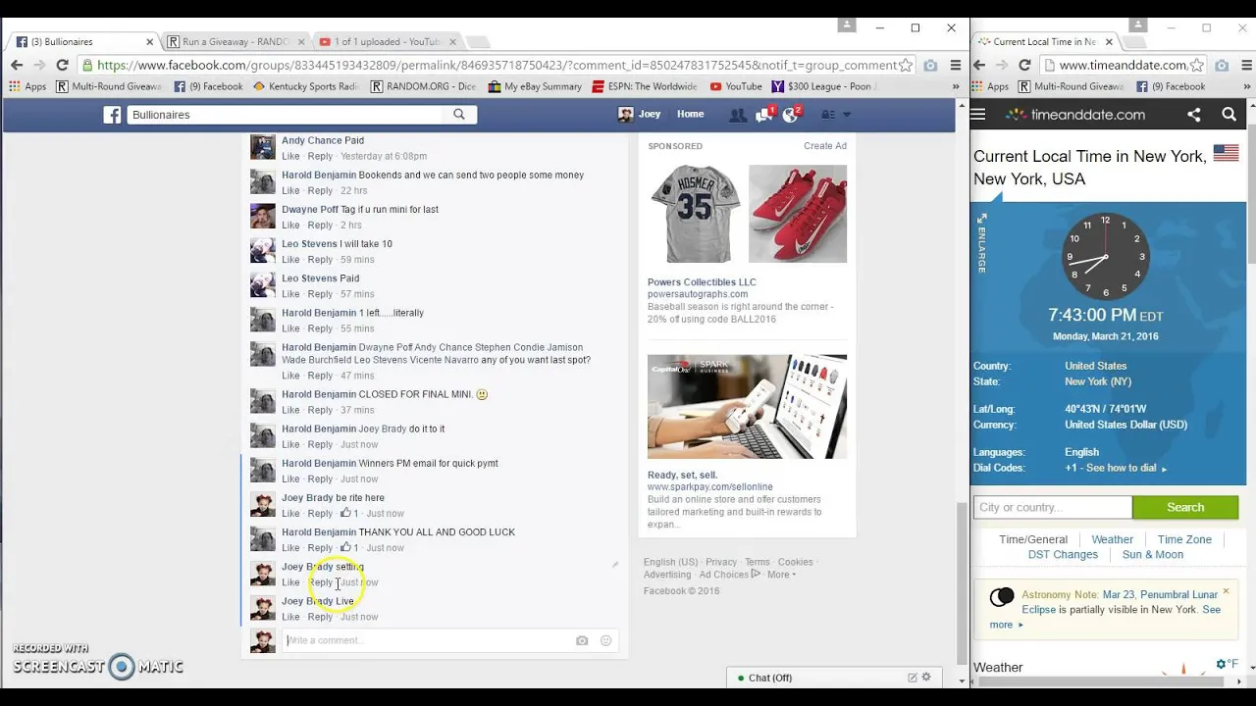Click See how to dial link
The width and height of the screenshot is (1256, 706).
pyautogui.click(x=1121, y=468)
